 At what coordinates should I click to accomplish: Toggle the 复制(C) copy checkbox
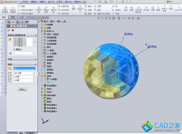(x=14, y=49)
